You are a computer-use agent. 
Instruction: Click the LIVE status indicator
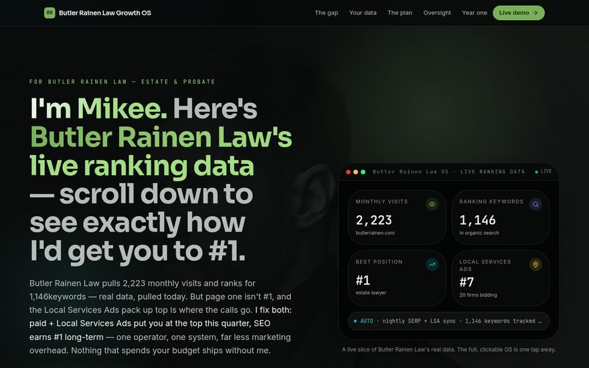(543, 171)
